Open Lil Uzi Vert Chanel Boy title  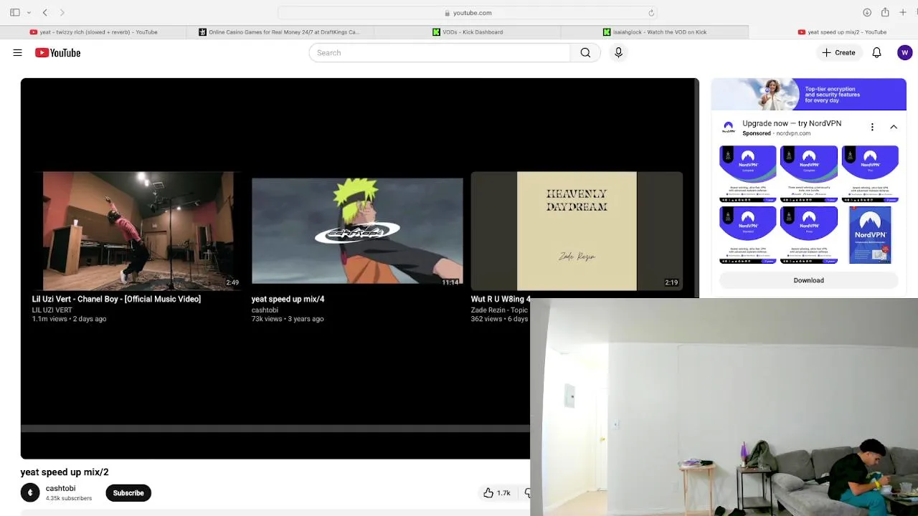click(x=116, y=299)
